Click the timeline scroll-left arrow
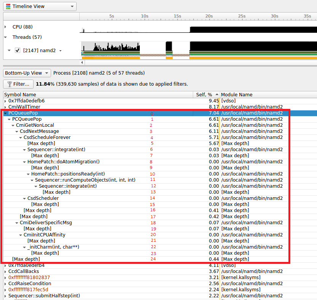Image resolution: width=317 pixels, height=300 pixels. point(82,62)
